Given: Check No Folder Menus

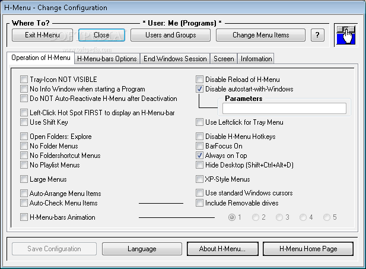Looking at the screenshot, I should coord(49,146).
